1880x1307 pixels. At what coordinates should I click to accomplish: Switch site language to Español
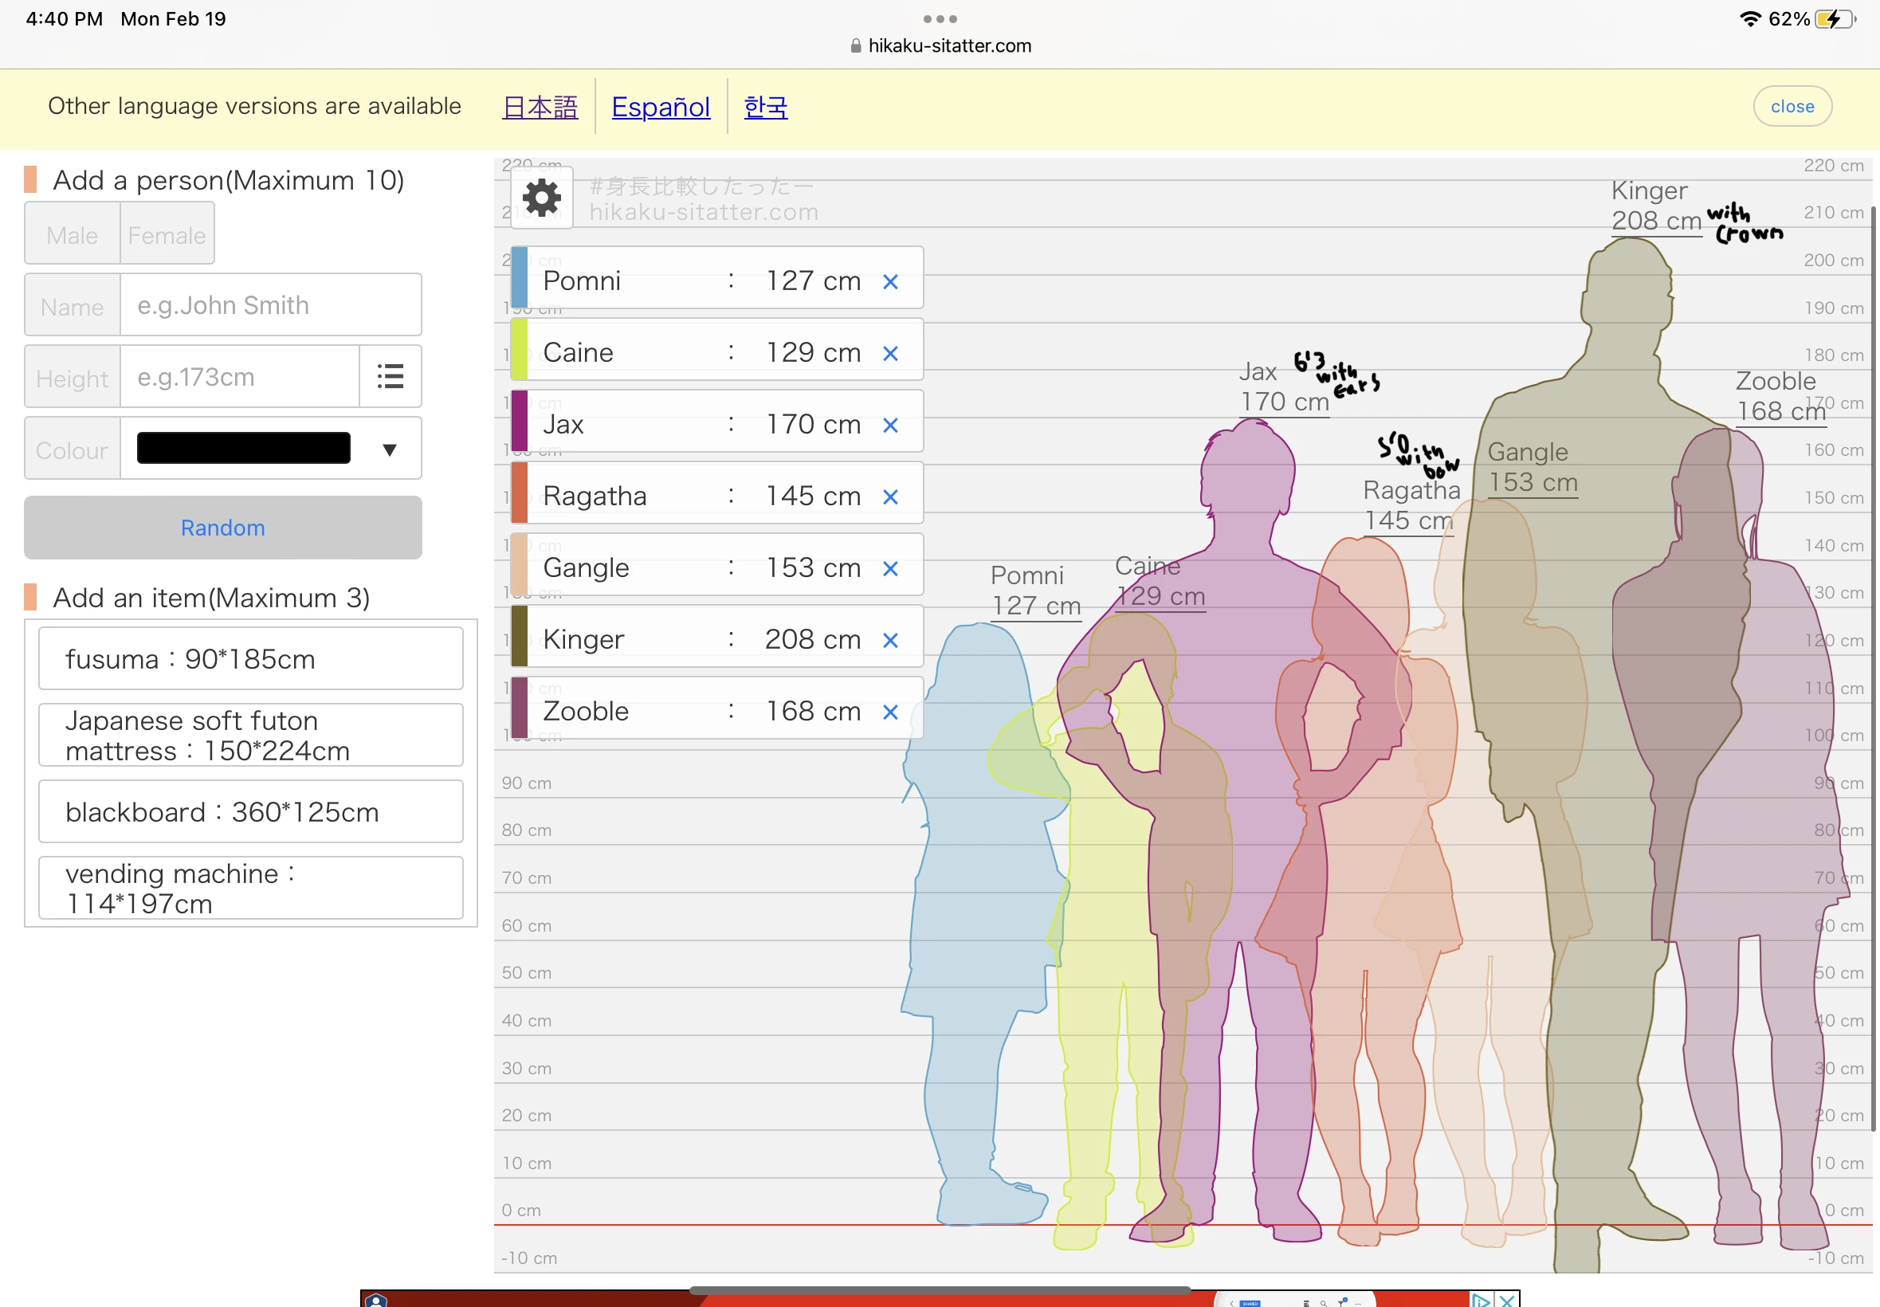(x=660, y=107)
